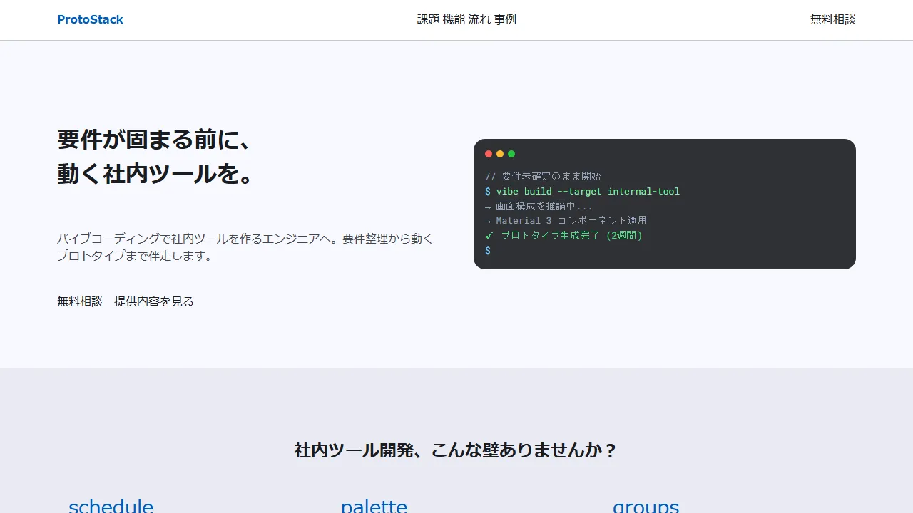This screenshot has width=913, height=513.
Task: Go to 機能 in the navigation
Action: click(x=454, y=19)
